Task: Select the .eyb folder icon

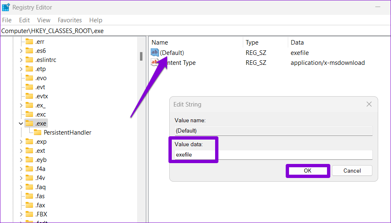Action: 29,160
